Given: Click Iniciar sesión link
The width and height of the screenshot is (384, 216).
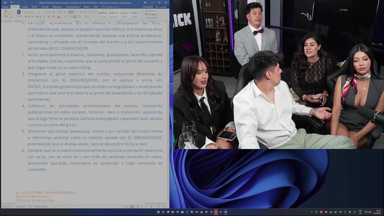Looking at the screenshot, I should (148, 7).
